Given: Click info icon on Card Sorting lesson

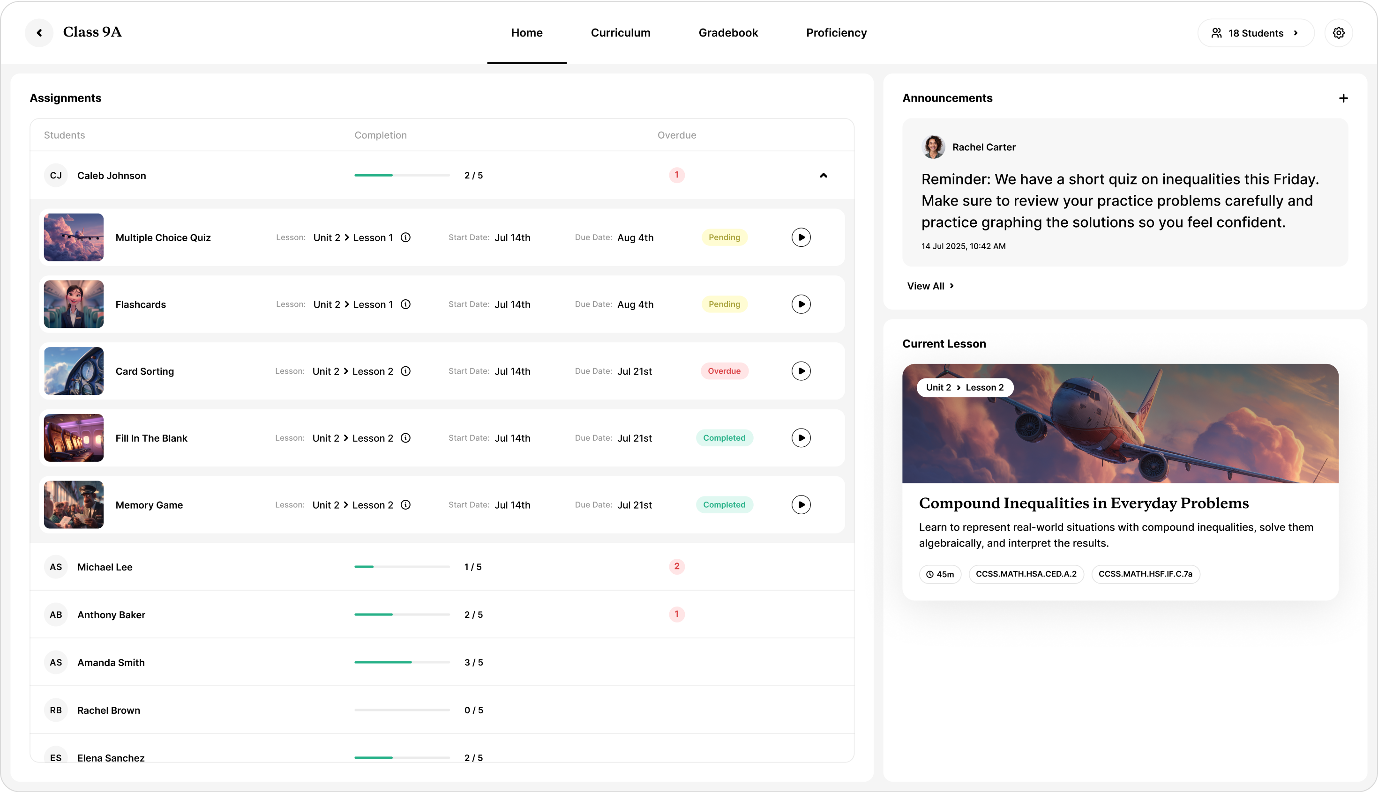Looking at the screenshot, I should [405, 371].
